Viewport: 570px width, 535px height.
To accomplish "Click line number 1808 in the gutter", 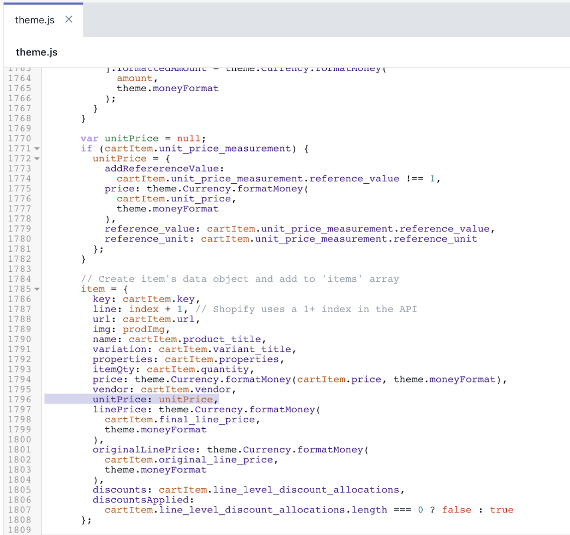I will tap(20, 519).
